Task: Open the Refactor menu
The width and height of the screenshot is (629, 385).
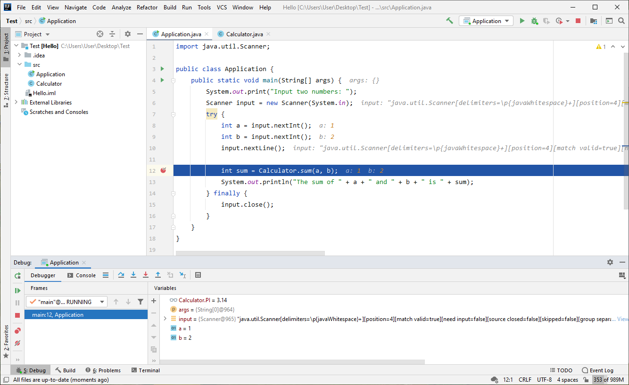Action: [147, 8]
